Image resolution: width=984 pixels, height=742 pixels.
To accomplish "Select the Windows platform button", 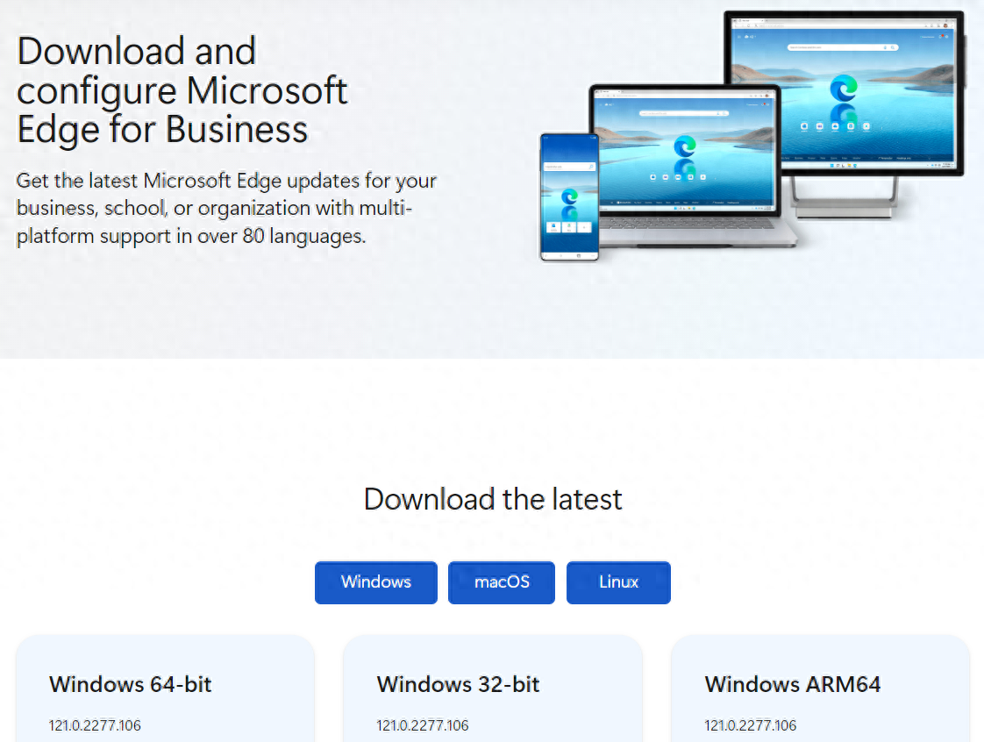I will click(376, 582).
